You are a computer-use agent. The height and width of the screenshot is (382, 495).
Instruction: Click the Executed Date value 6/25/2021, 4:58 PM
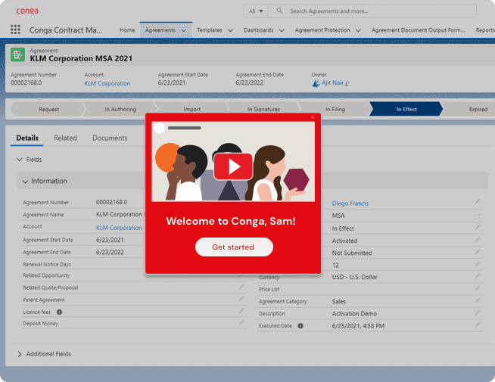[358, 326]
